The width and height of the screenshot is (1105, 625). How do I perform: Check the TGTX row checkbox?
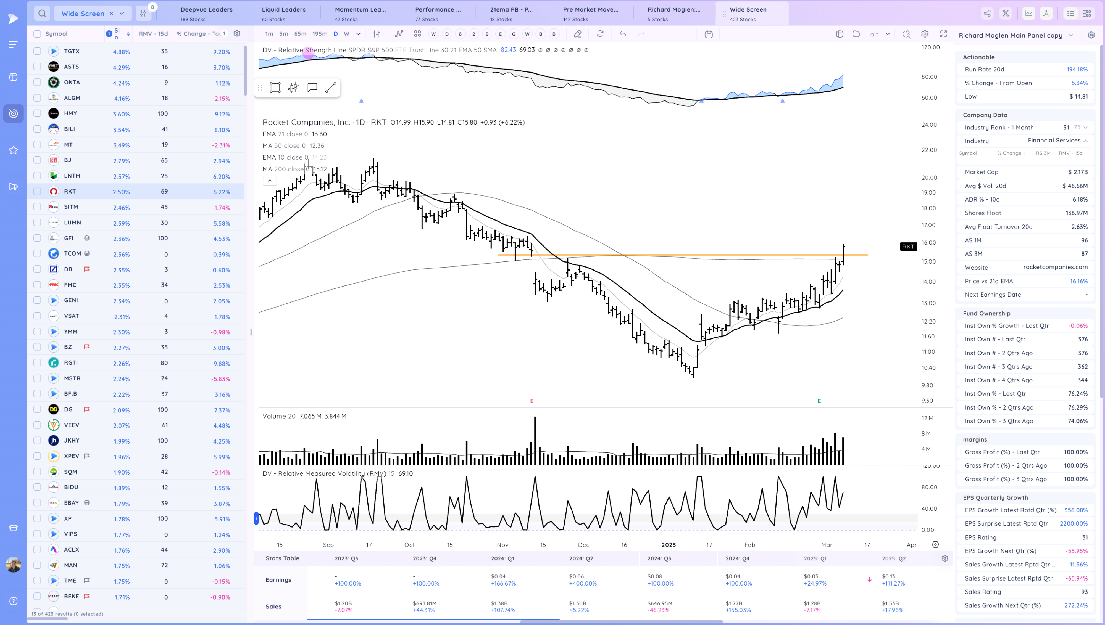37,51
